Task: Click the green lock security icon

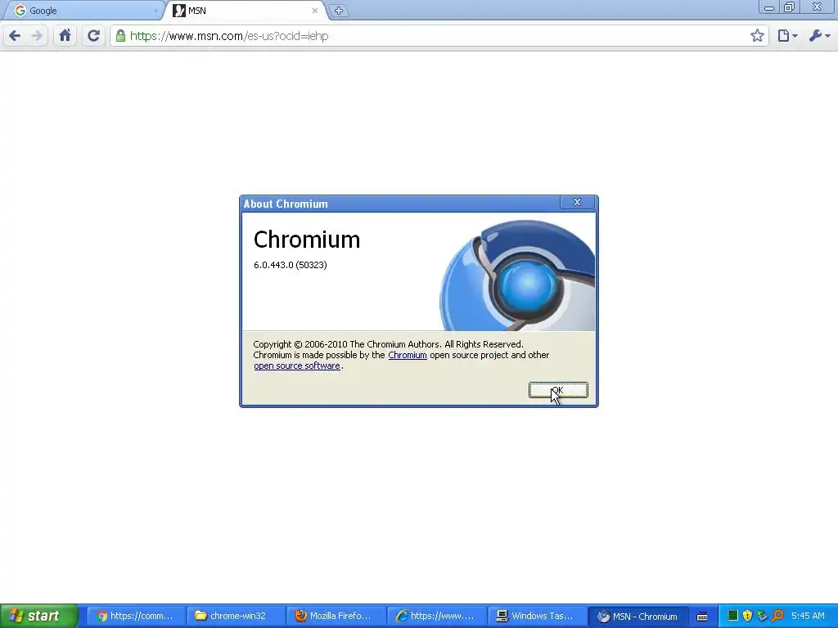Action: pos(121,36)
